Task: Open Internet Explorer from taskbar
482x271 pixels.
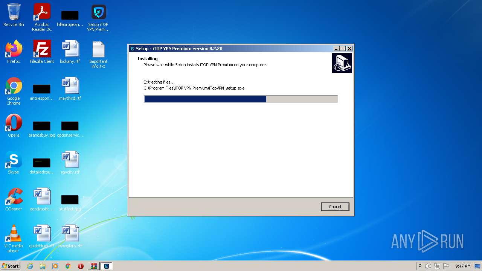Action: click(x=30, y=266)
